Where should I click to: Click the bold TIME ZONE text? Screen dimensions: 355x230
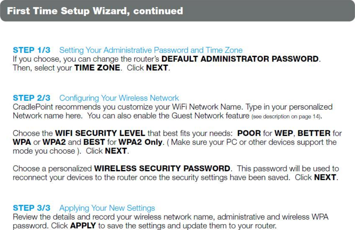click(x=97, y=68)
